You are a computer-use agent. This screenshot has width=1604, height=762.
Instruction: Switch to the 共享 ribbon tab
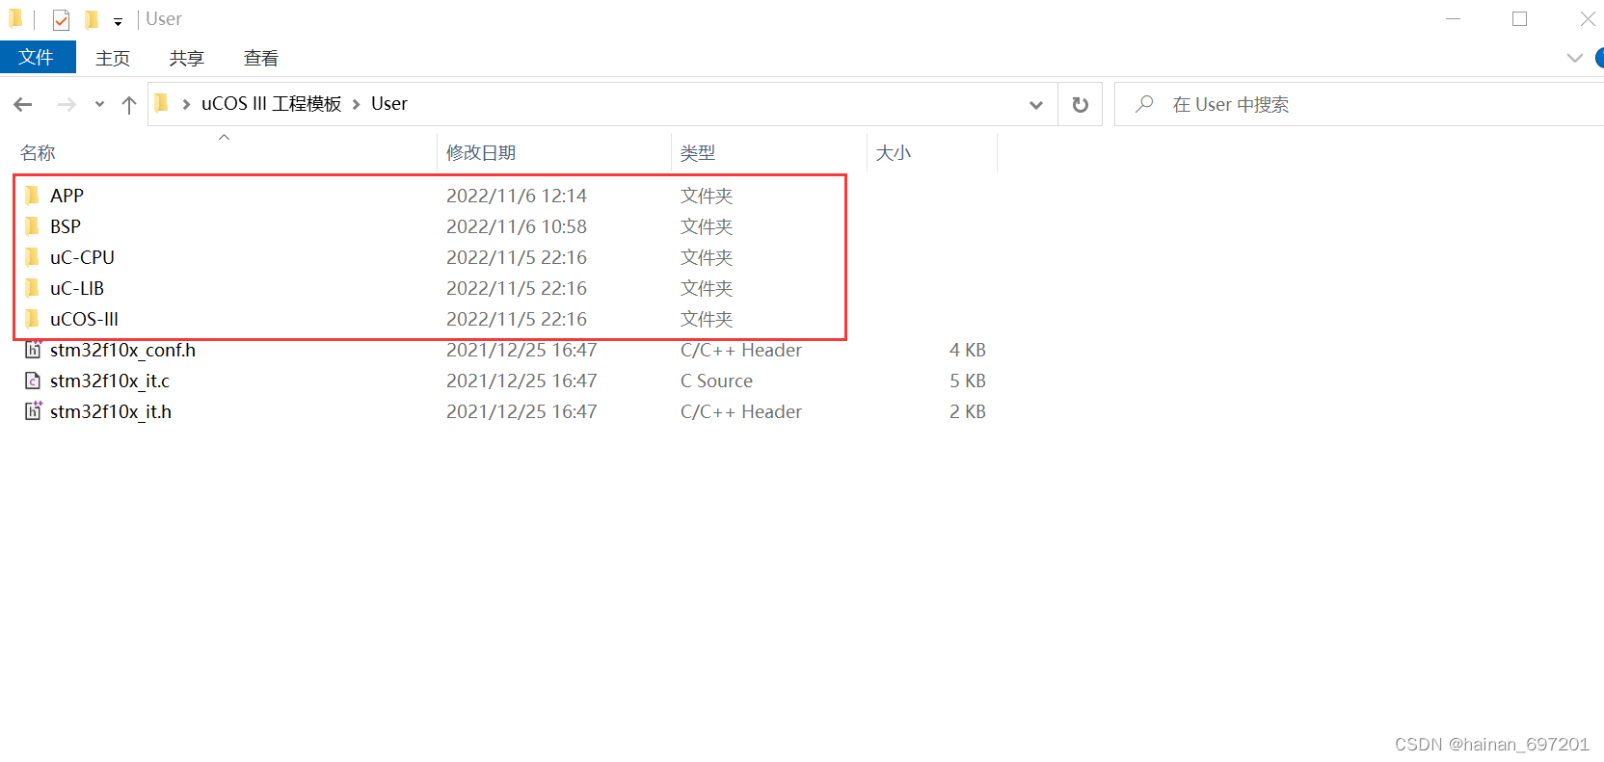(x=187, y=59)
